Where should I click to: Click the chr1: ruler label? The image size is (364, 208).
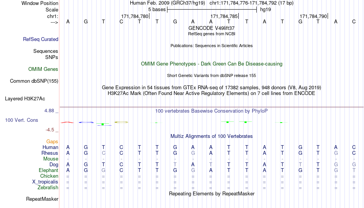click(52, 16)
